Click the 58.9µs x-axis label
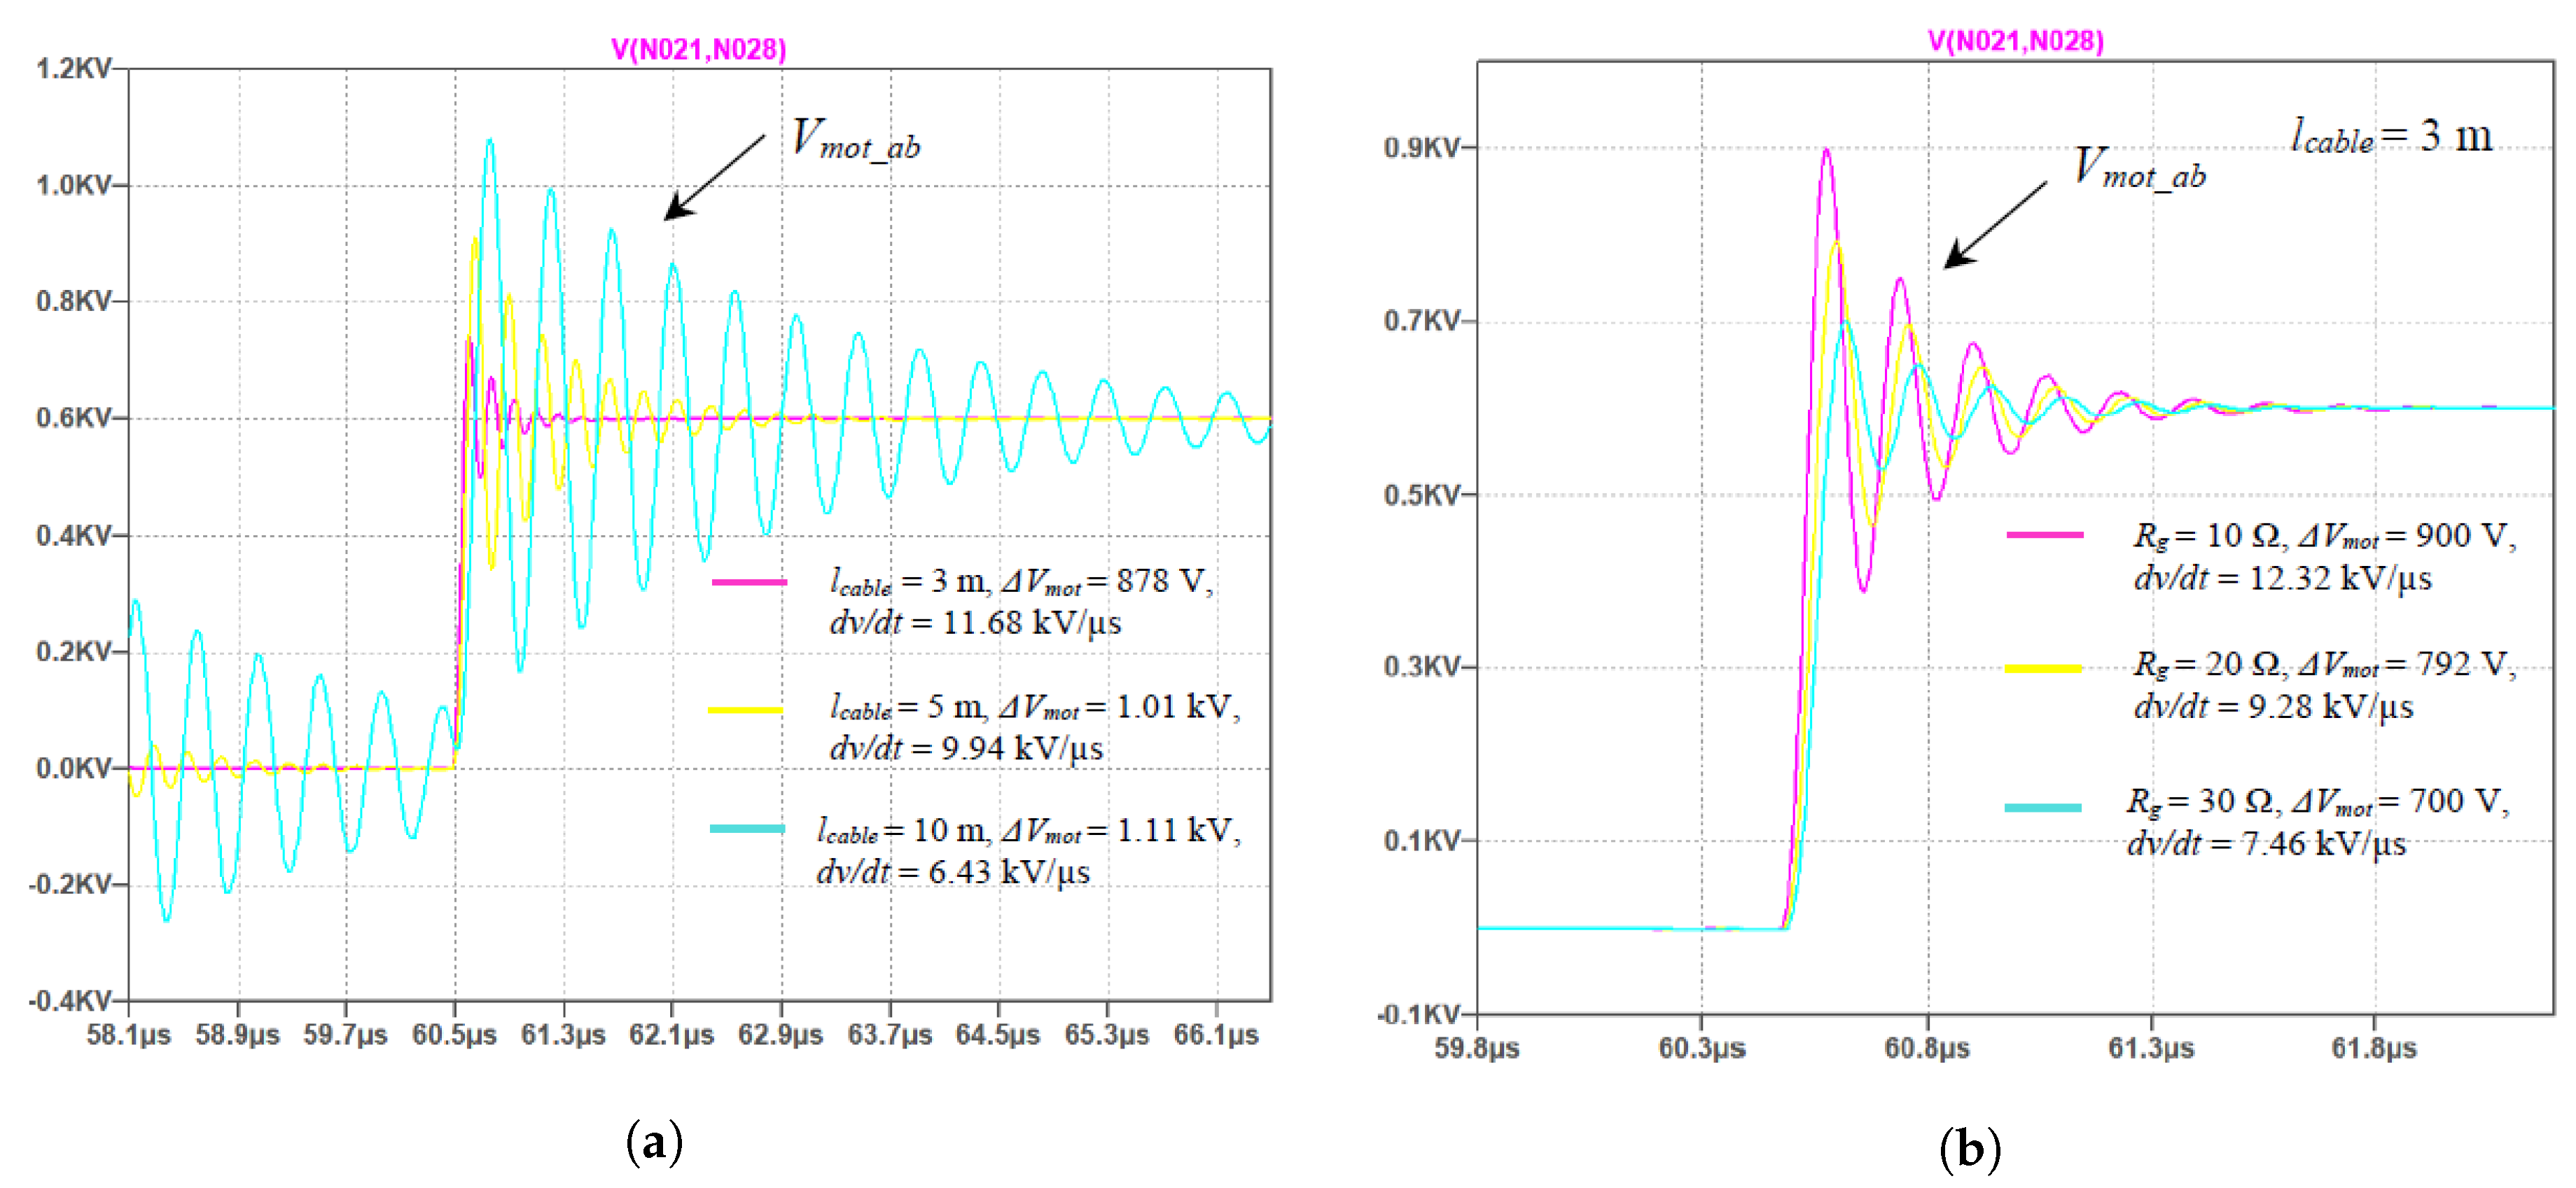This screenshot has height=1188, width=2576. coord(237,1035)
